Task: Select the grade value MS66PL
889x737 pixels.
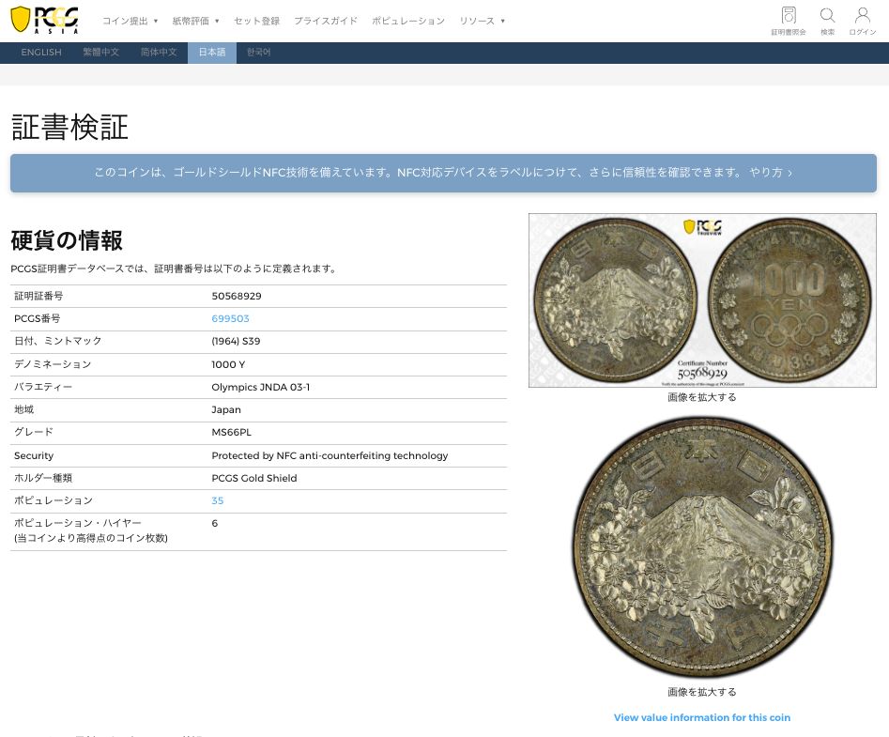Action: point(231,432)
